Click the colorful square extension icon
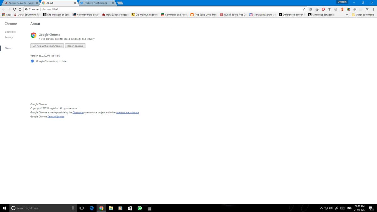This screenshot has width=377, height=212. [x=348, y=9]
